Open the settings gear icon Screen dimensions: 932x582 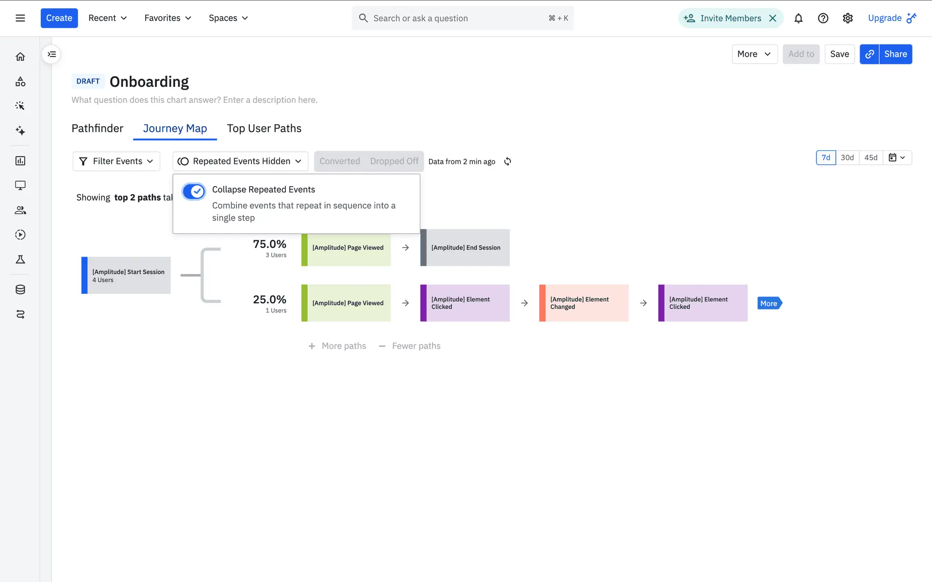point(848,18)
